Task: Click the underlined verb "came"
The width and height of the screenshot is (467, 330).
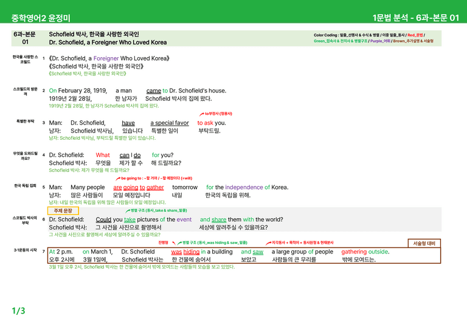Action: coord(154,91)
